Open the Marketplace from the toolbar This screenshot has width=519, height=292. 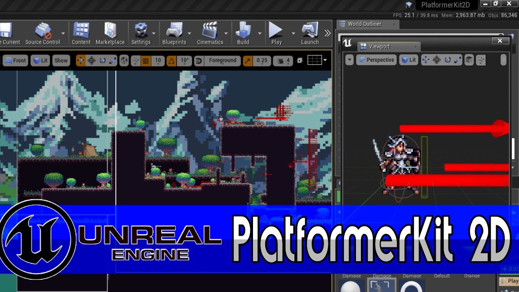tap(110, 34)
